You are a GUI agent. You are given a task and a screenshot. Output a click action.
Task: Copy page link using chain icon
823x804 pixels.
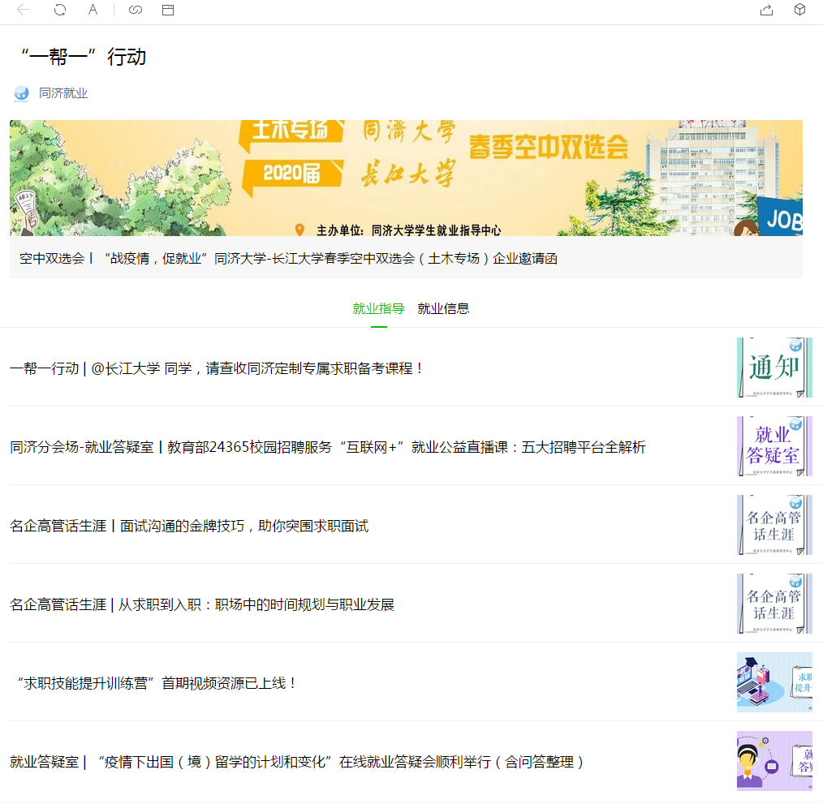[x=136, y=10]
